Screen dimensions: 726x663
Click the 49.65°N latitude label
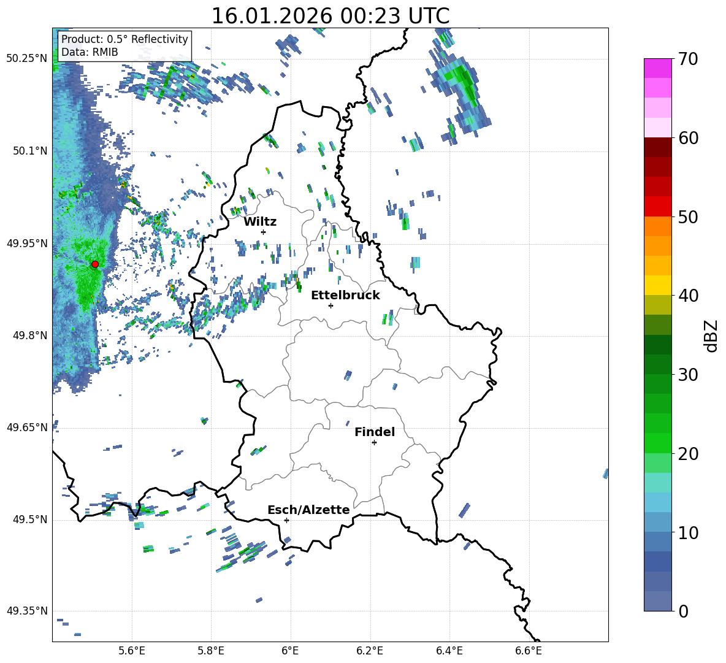(27, 427)
